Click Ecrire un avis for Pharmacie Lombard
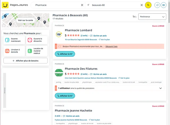 coord(99,36)
